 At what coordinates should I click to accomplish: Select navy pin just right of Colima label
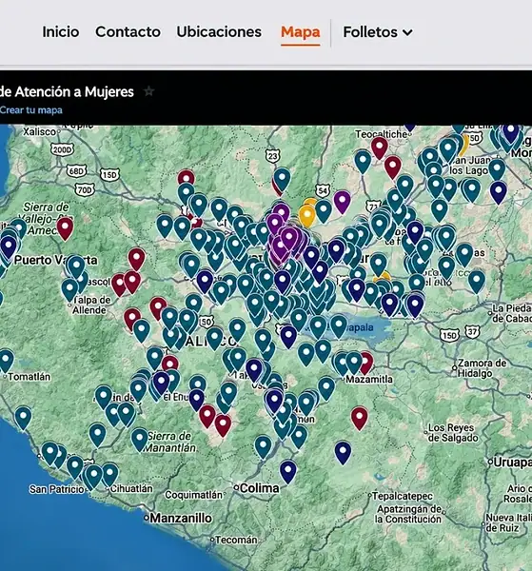[x=288, y=471]
